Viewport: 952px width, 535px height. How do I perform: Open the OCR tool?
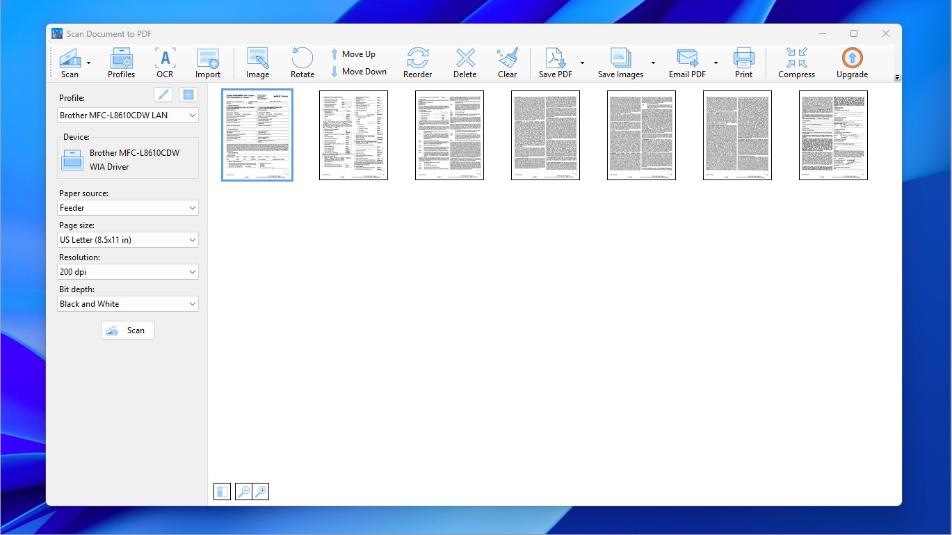tap(165, 62)
